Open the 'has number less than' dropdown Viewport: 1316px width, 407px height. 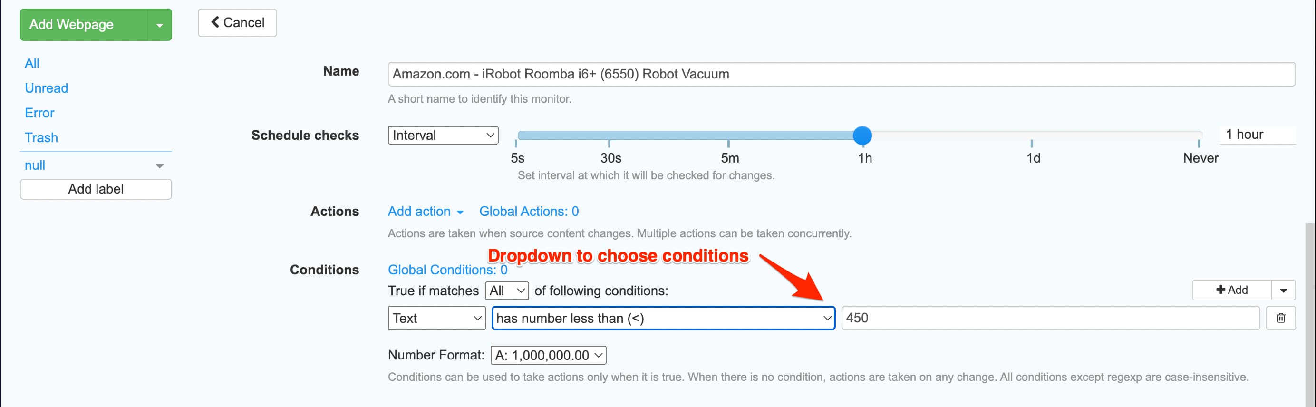click(663, 318)
